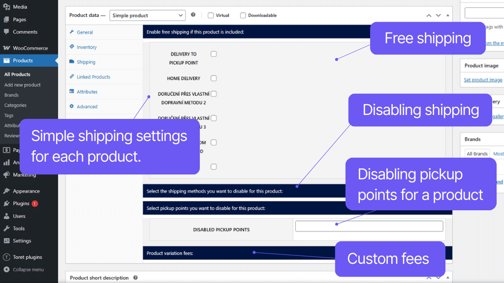The height and width of the screenshot is (283, 504).
Task: Open the Tools wrench icon
Action: tap(6, 228)
